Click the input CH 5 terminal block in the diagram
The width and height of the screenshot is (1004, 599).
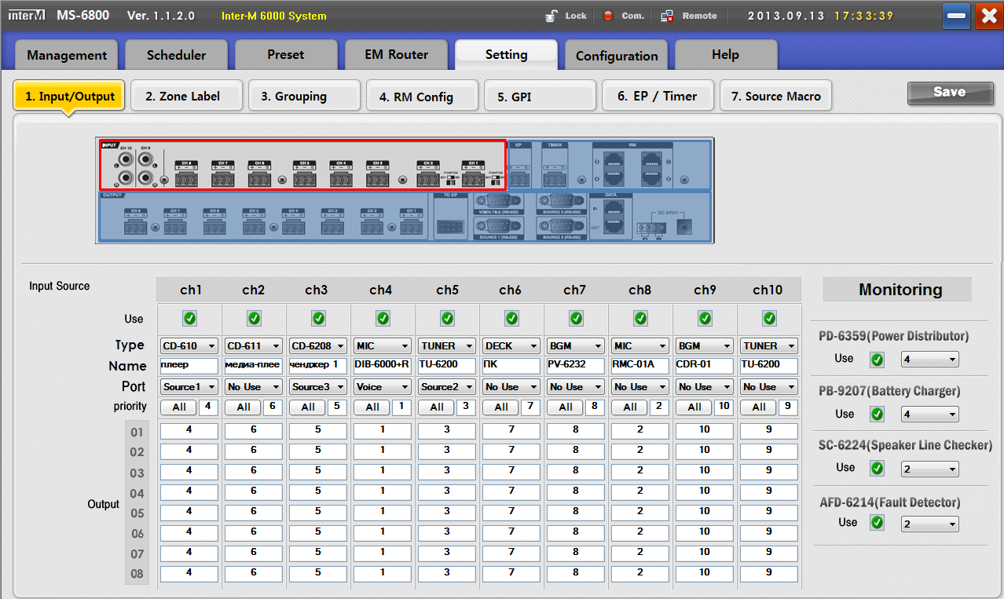click(x=304, y=178)
